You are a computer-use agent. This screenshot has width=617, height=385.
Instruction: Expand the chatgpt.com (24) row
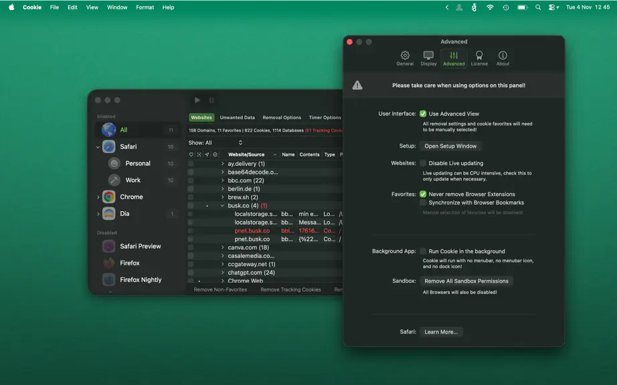(x=222, y=272)
